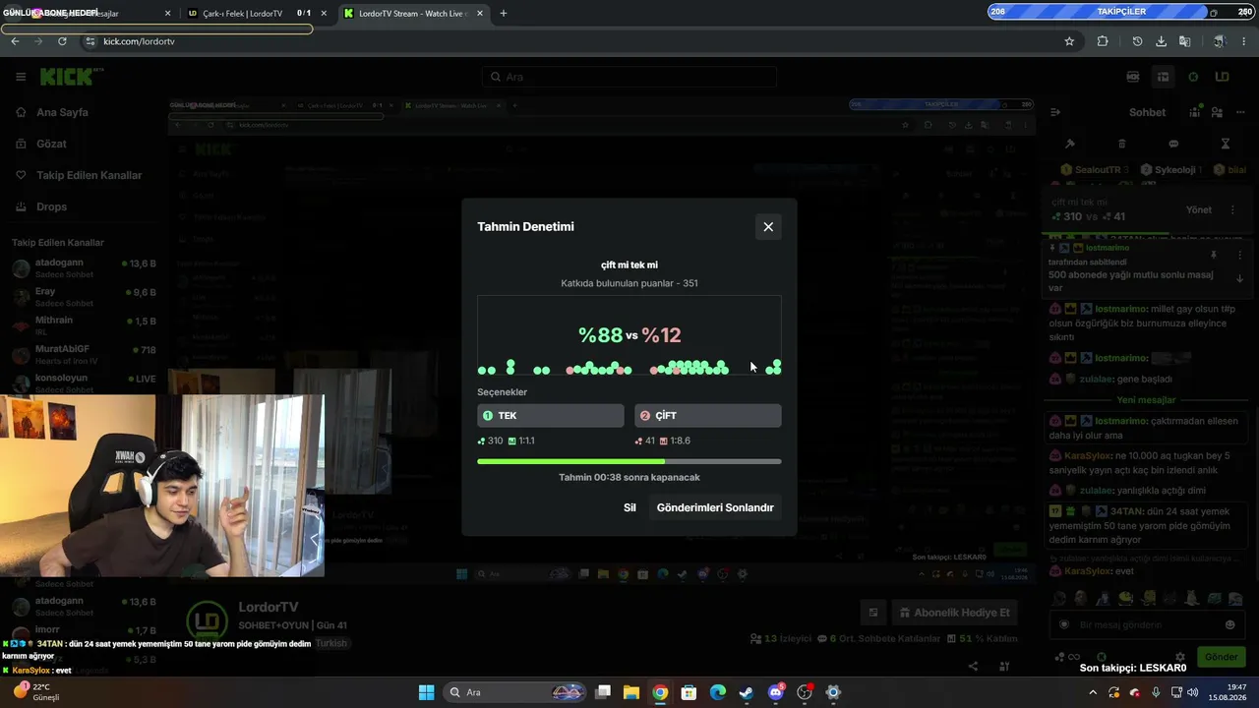This screenshot has width=1259, height=708.
Task: Open chat user list icon
Action: pyautogui.click(x=1216, y=112)
